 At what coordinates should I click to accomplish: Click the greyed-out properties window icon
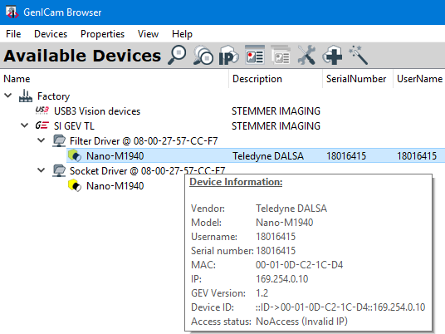(281, 55)
